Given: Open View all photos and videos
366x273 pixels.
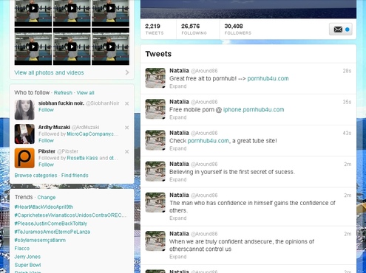Looking at the screenshot, I should (49, 72).
